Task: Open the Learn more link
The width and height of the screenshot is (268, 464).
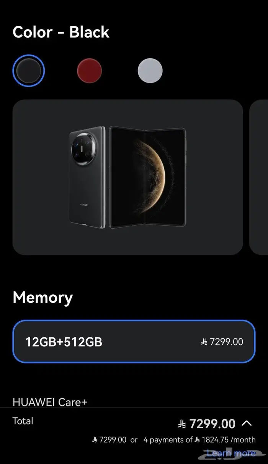Action: 231,453
